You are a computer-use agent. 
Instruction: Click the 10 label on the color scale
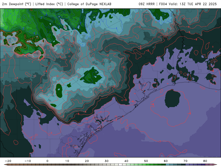[x=67, y=161]
